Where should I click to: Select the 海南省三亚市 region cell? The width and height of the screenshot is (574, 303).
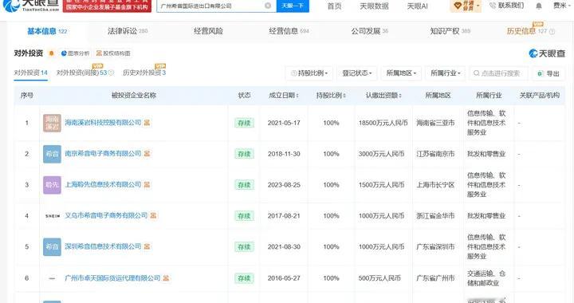point(435,123)
